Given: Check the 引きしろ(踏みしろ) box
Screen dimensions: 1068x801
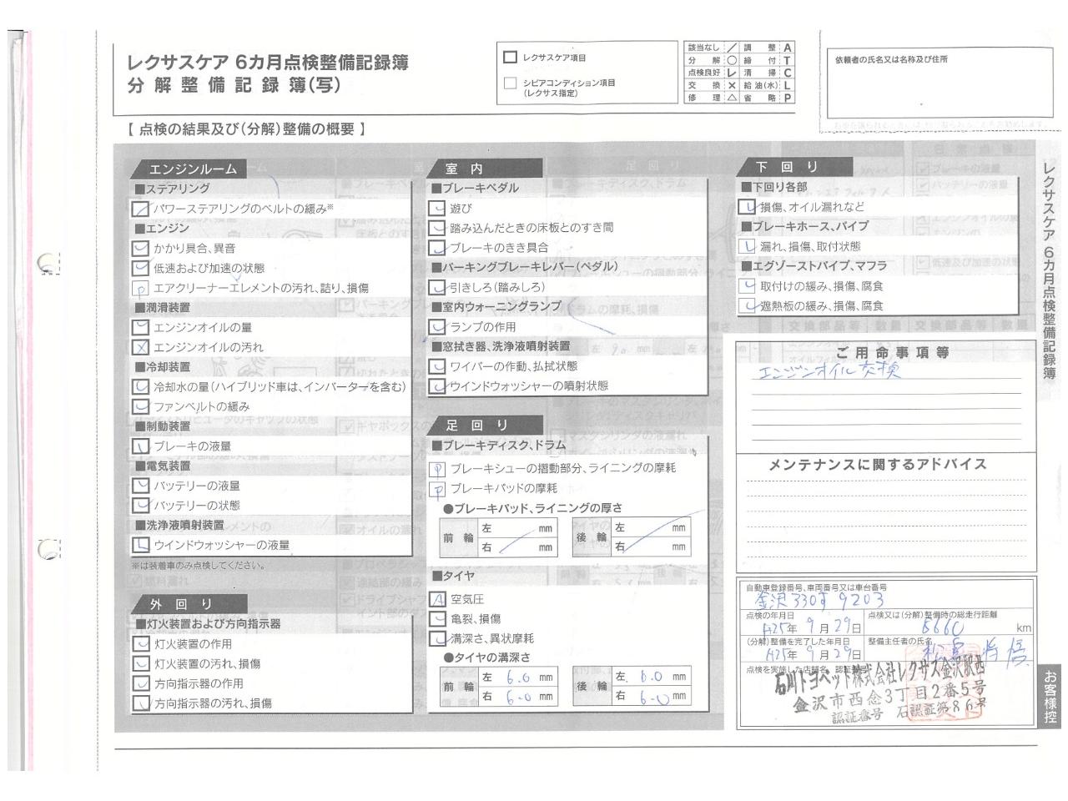Looking at the screenshot, I should 437,287.
